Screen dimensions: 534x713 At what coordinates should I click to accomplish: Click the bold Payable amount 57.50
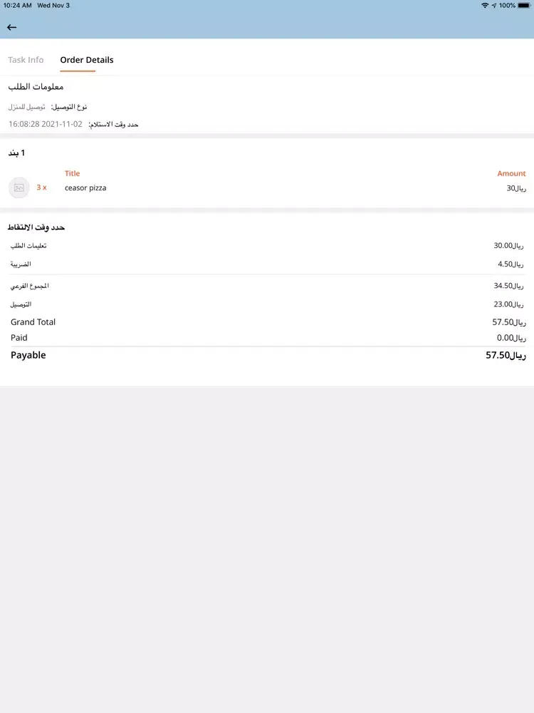click(506, 355)
